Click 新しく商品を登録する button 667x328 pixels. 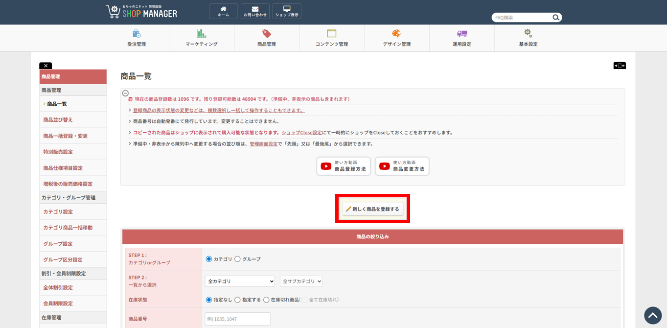click(x=372, y=209)
